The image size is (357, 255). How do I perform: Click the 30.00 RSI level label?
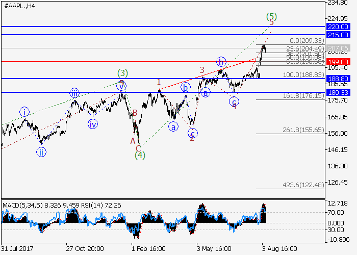(336, 230)
